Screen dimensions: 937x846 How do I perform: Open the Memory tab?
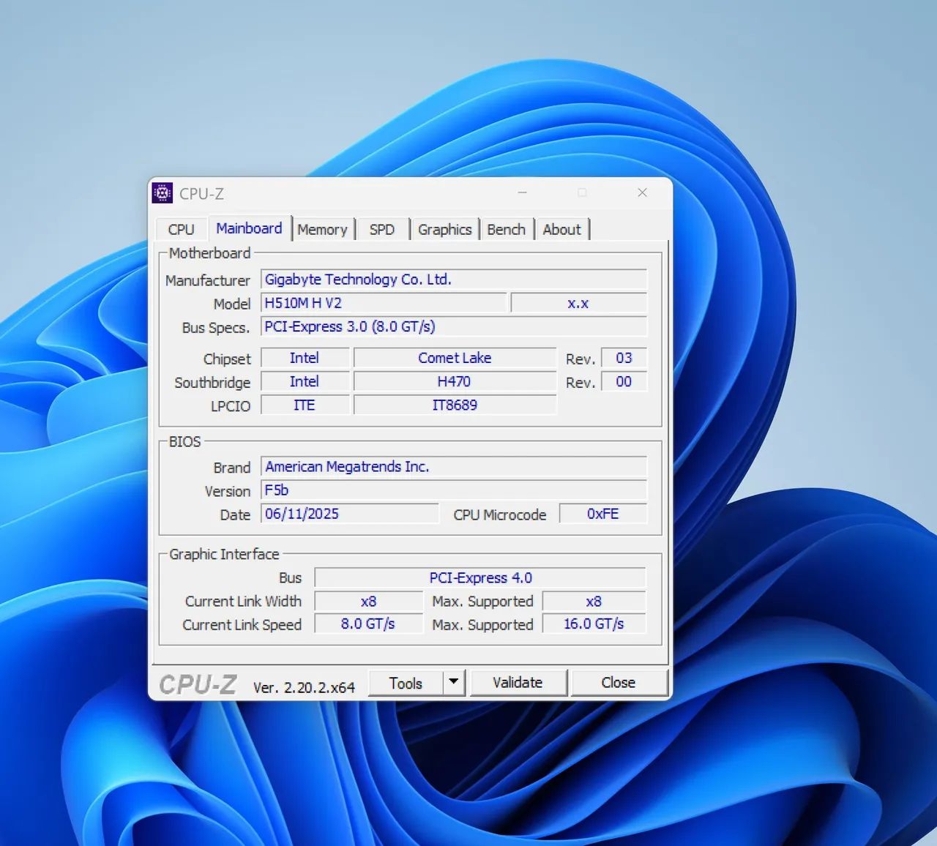(x=322, y=229)
